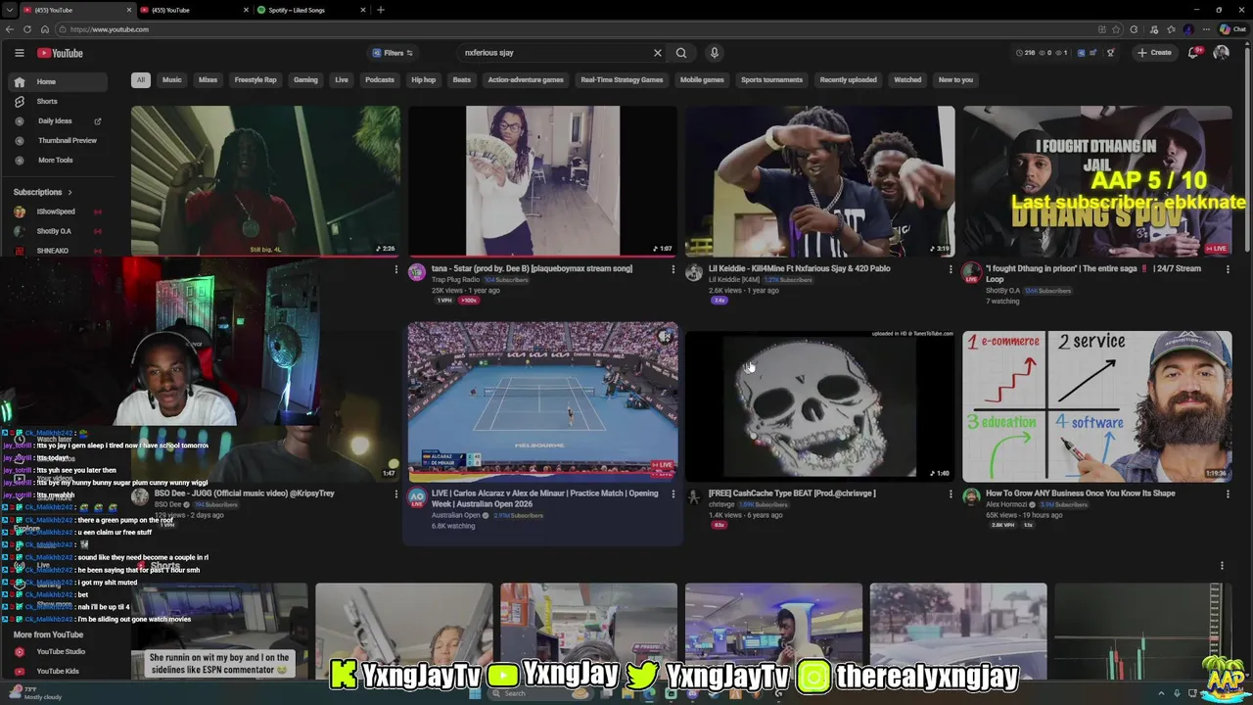The width and height of the screenshot is (1253, 705).
Task: Open browser extensions puzzle icon
Action: point(1135,29)
